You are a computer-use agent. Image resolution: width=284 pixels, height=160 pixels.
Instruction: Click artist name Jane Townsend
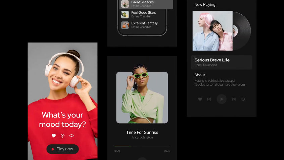(x=205, y=65)
